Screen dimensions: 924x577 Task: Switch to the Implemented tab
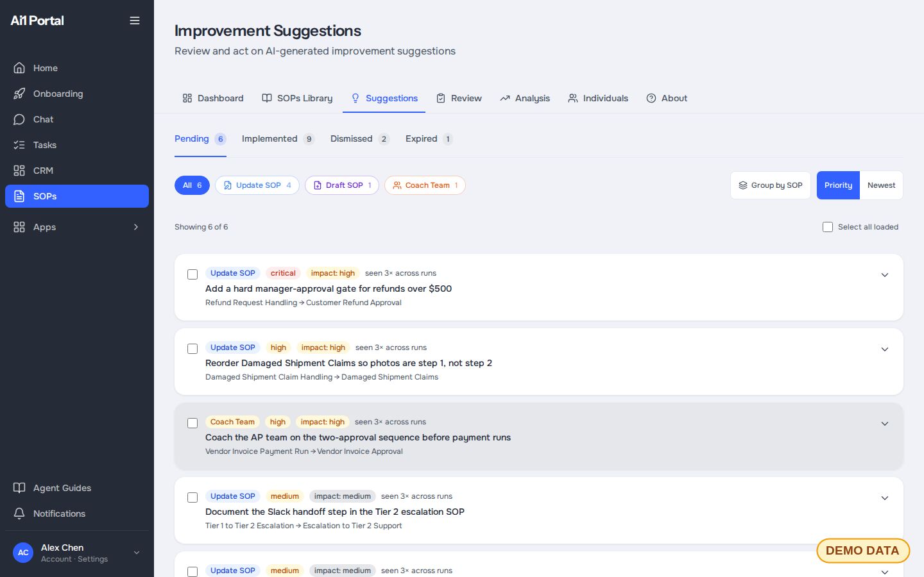click(x=277, y=139)
